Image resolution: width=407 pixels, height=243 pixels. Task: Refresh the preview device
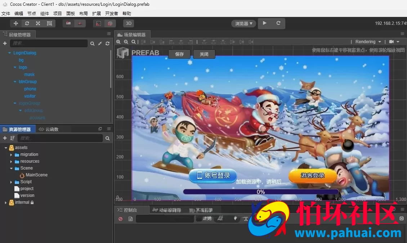pos(278,23)
